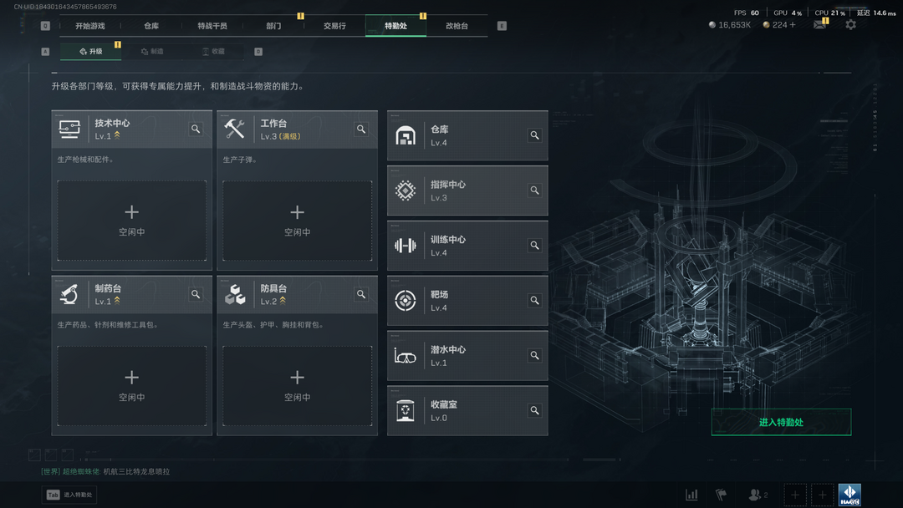Click the 进入特勤处 green button

[781, 422]
